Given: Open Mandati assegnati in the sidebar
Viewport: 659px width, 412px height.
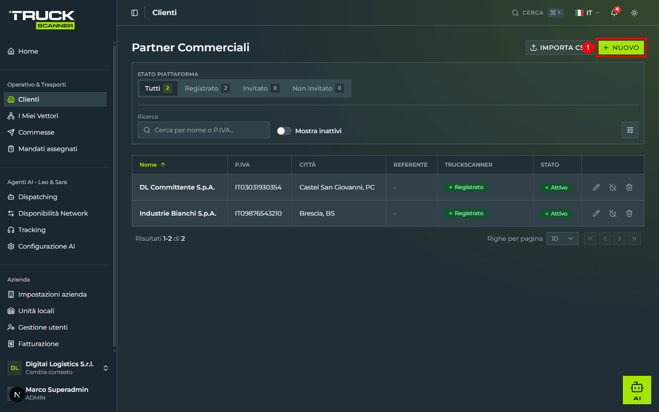Looking at the screenshot, I should pos(55,149).
